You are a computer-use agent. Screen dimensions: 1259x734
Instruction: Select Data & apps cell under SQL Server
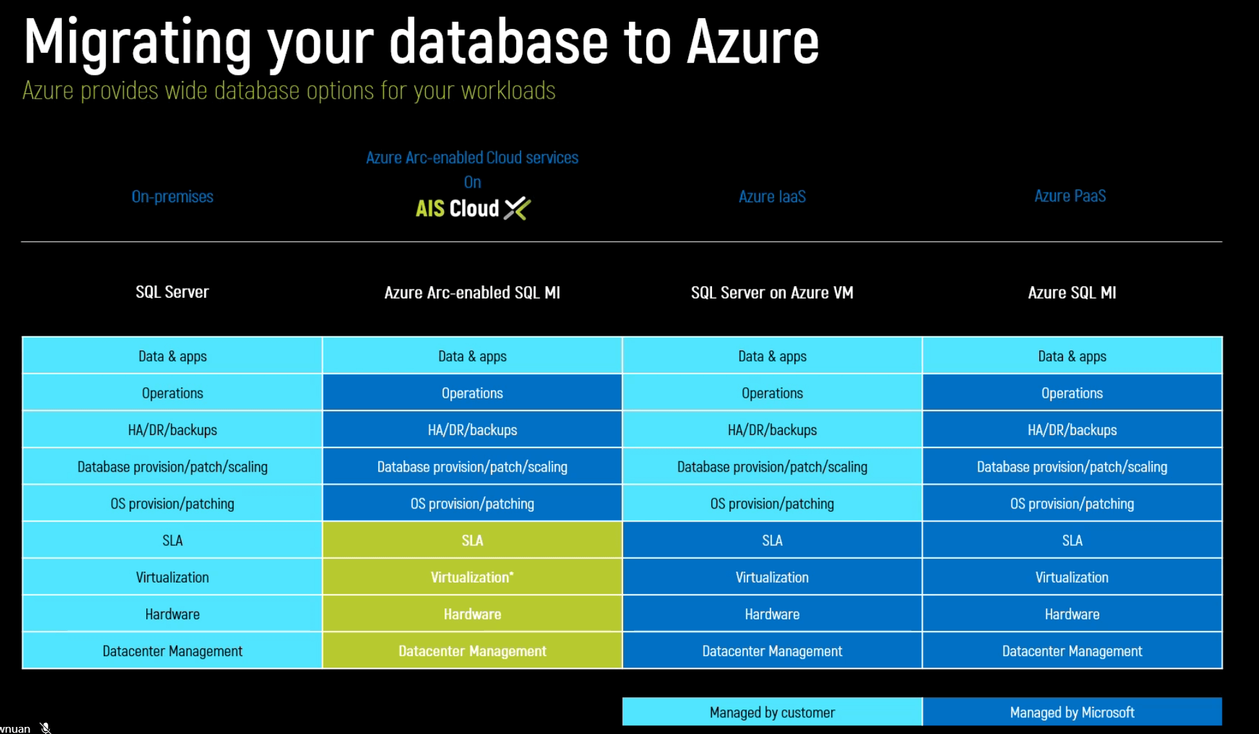172,356
